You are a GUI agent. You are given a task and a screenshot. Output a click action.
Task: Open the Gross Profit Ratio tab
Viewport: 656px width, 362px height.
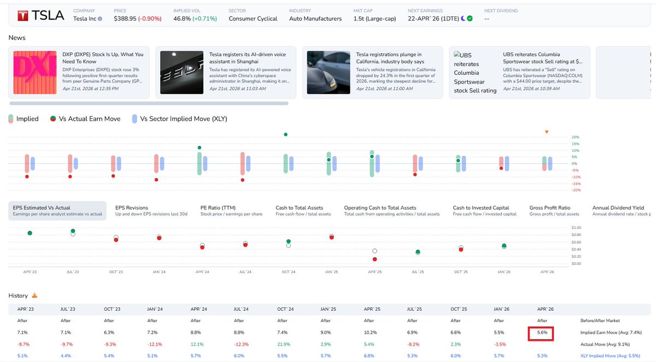554,211
